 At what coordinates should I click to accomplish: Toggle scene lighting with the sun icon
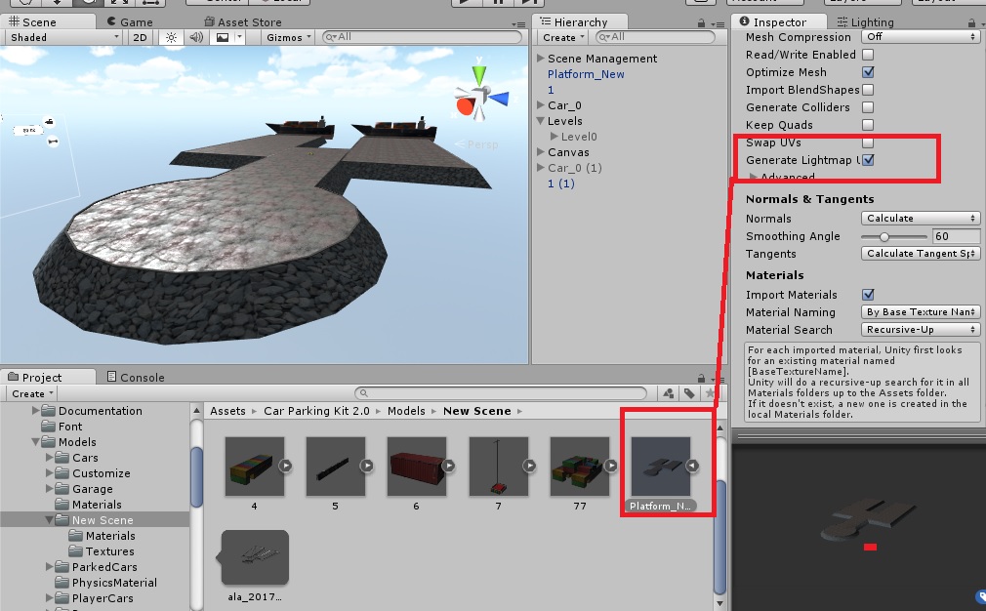[170, 35]
